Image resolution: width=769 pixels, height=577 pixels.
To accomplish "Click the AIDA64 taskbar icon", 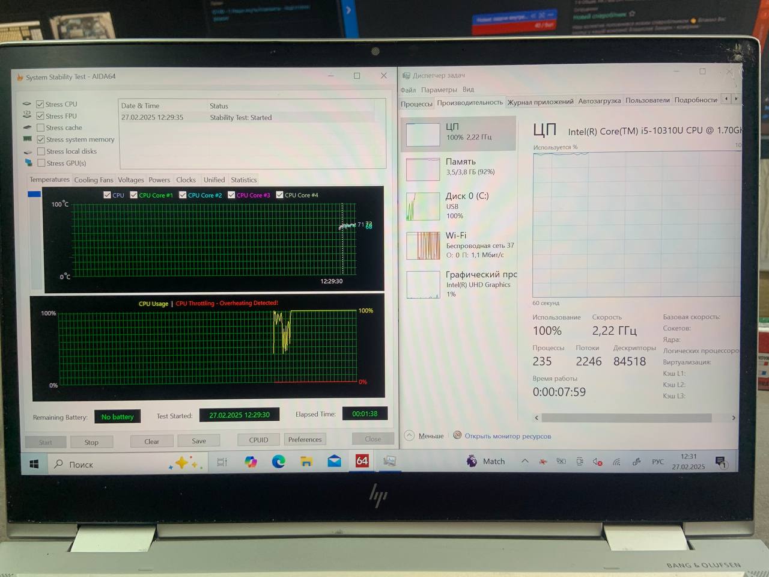I will pyautogui.click(x=362, y=461).
